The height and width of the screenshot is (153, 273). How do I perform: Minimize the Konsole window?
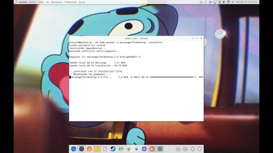(x=193, y=38)
